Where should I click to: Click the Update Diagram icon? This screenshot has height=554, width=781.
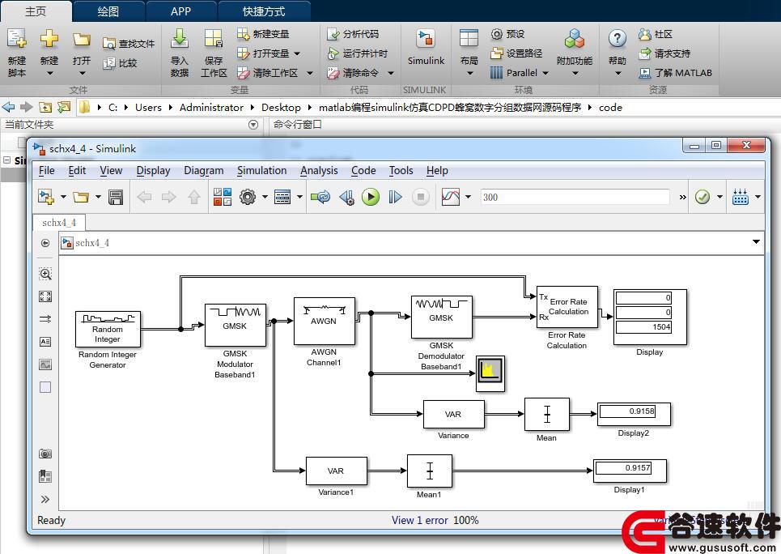[320, 197]
